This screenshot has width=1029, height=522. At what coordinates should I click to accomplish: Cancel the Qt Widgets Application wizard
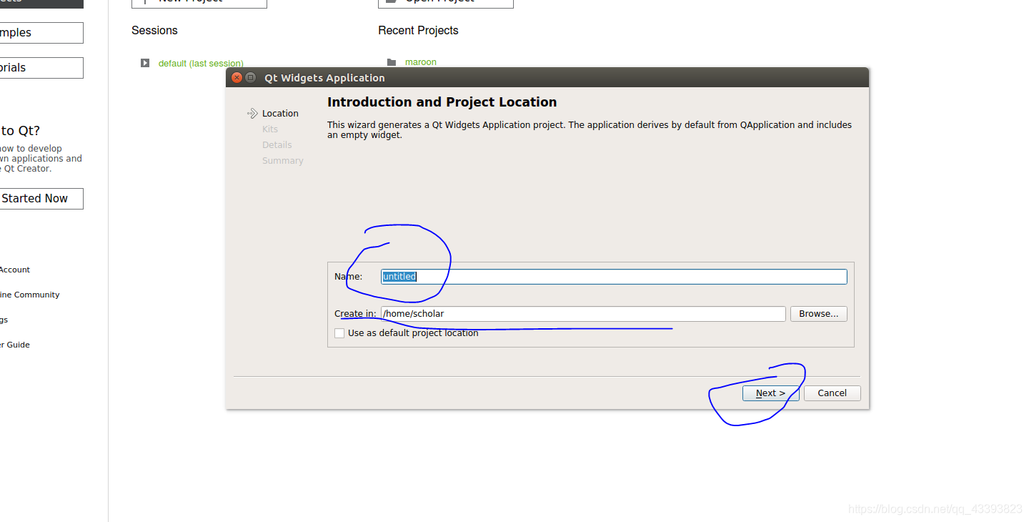[x=832, y=393]
